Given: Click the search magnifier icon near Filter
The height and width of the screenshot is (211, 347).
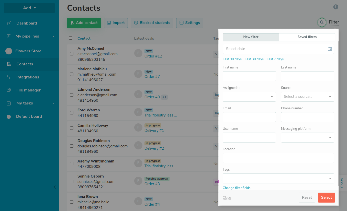Looking at the screenshot, I should (322, 22).
